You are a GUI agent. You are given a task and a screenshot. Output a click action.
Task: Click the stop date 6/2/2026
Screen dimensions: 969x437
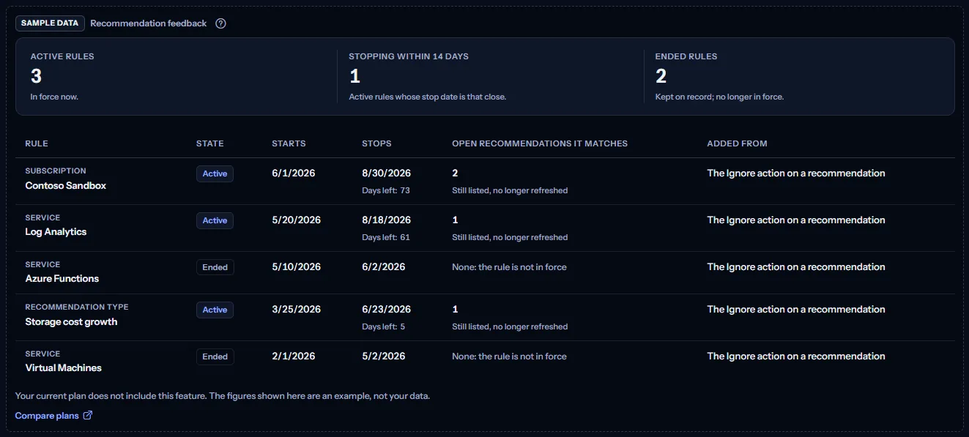(384, 267)
